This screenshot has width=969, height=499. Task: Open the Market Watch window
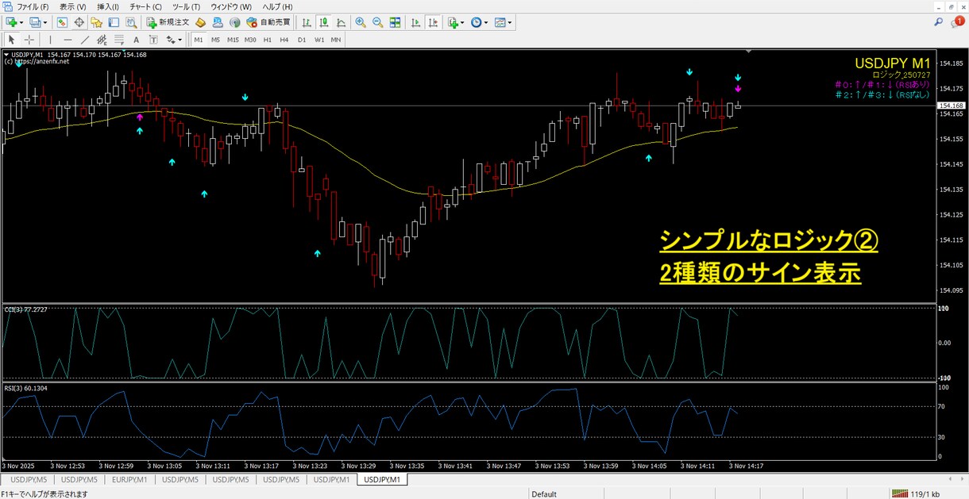pyautogui.click(x=62, y=23)
